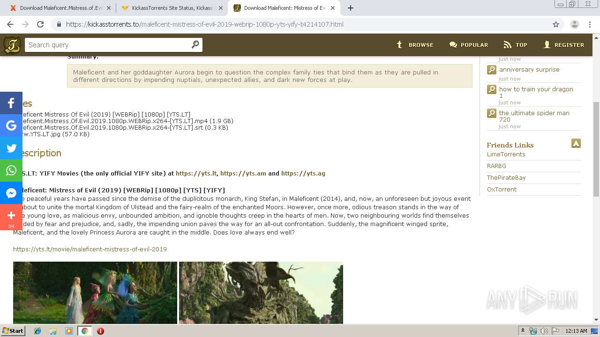Open TOP menu item
600x337 pixels.
click(x=521, y=45)
